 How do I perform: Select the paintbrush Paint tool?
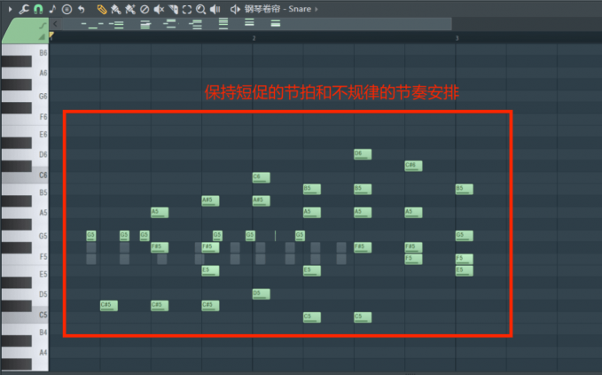point(115,9)
